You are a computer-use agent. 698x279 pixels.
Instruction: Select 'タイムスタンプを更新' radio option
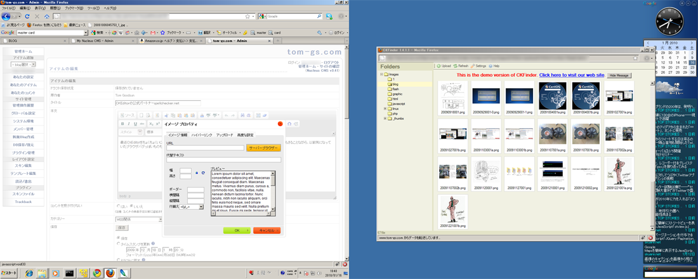(118, 244)
